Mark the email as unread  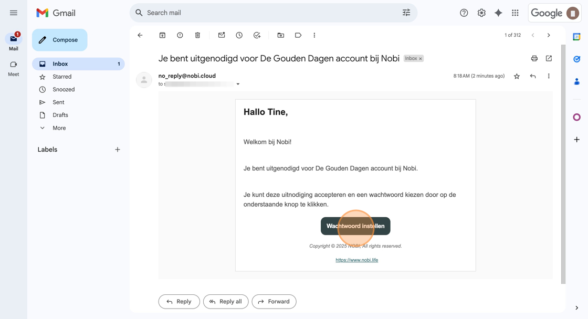point(222,35)
